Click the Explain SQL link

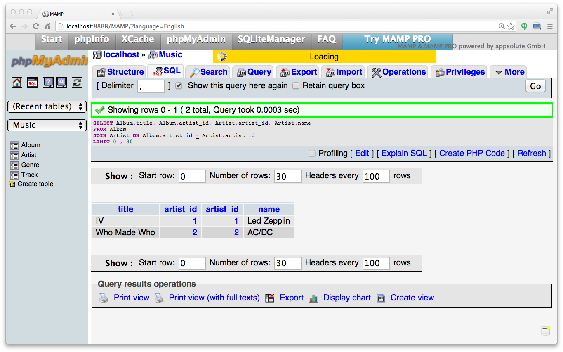tap(404, 154)
